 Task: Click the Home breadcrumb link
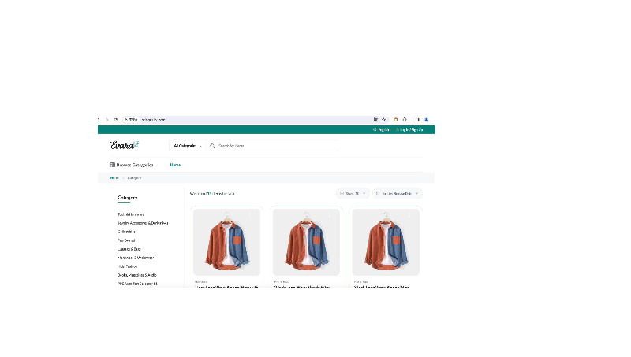click(x=114, y=177)
